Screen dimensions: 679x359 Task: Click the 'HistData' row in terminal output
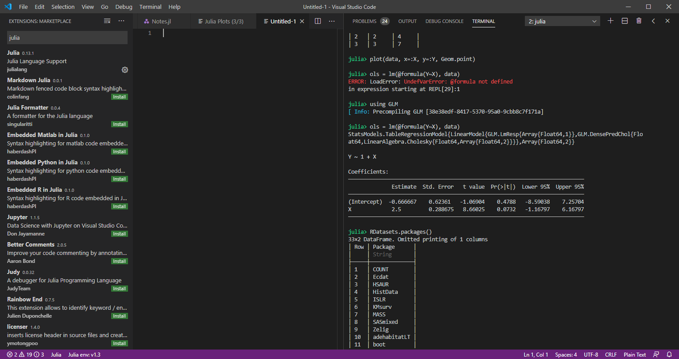(x=385, y=292)
